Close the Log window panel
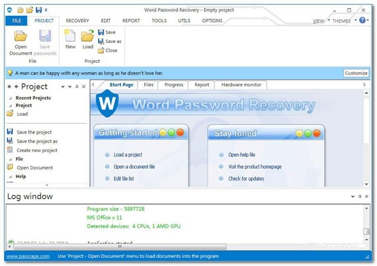This screenshot has height=266, width=377. coord(366,197)
